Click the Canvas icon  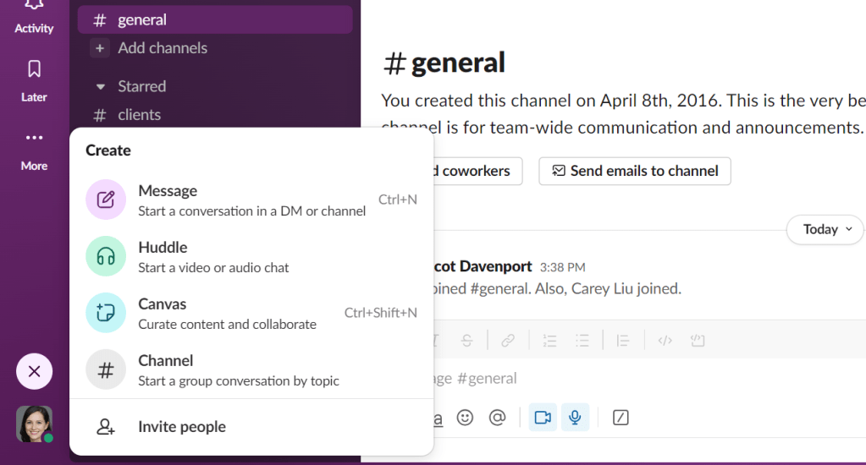106,313
